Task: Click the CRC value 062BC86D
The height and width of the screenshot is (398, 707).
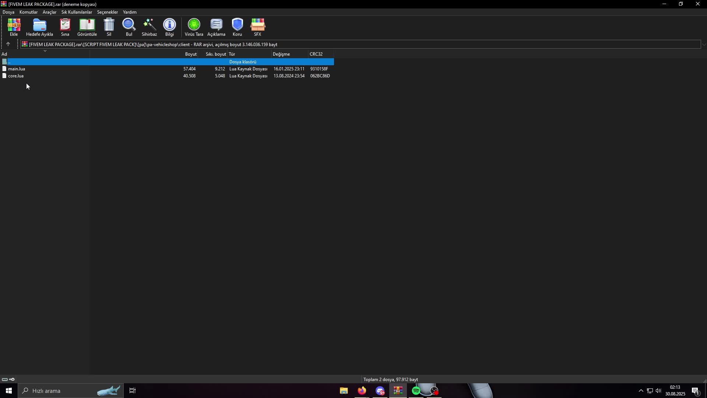Action: [320, 76]
